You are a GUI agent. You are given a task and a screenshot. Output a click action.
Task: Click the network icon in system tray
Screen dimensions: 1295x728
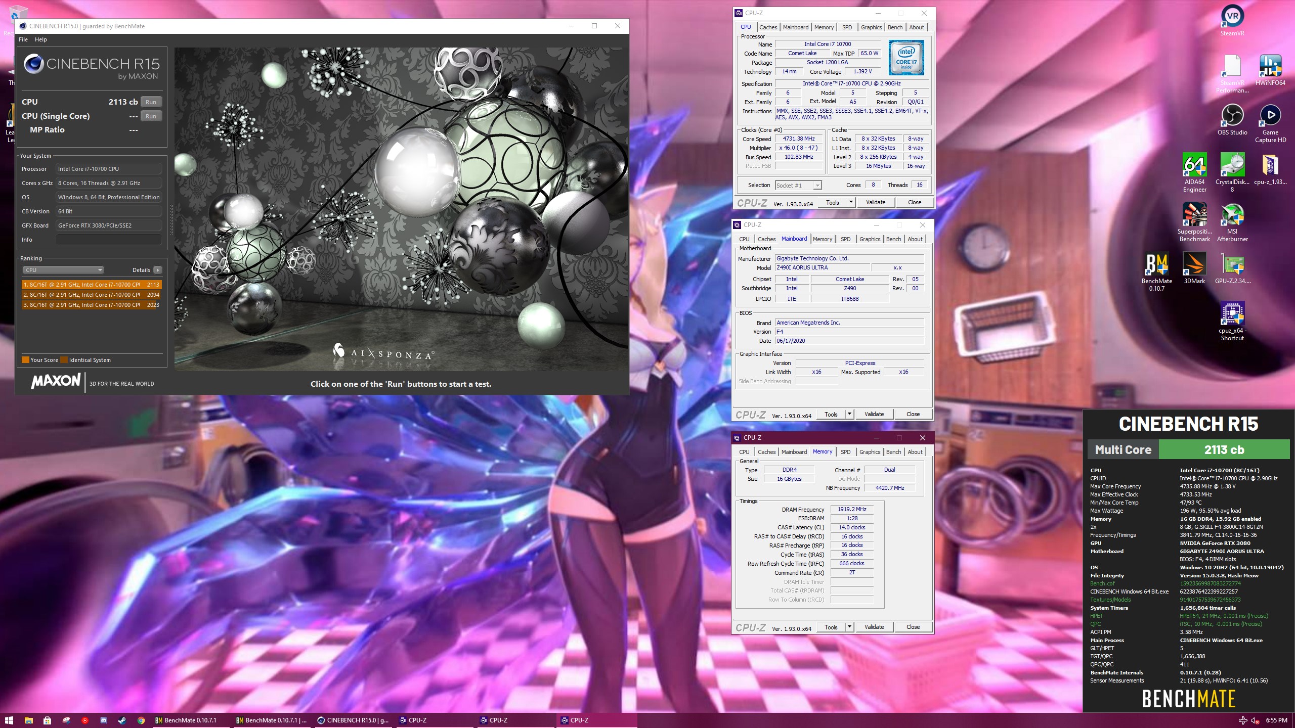tap(1243, 720)
